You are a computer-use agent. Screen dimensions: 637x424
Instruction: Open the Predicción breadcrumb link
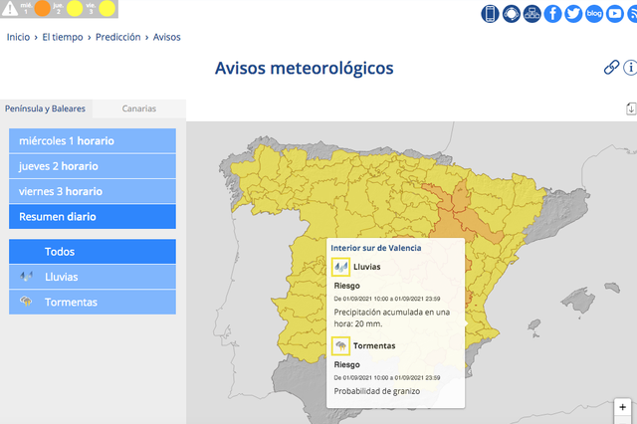118,37
